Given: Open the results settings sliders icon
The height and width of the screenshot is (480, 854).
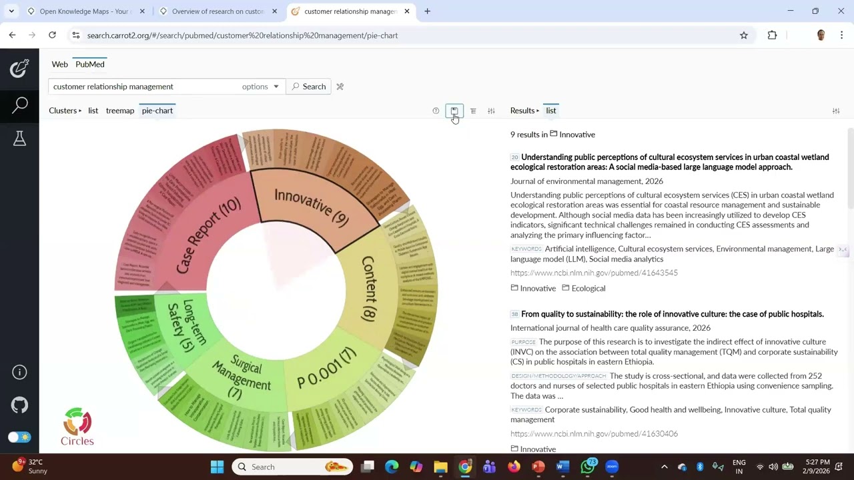Looking at the screenshot, I should pyautogui.click(x=836, y=111).
